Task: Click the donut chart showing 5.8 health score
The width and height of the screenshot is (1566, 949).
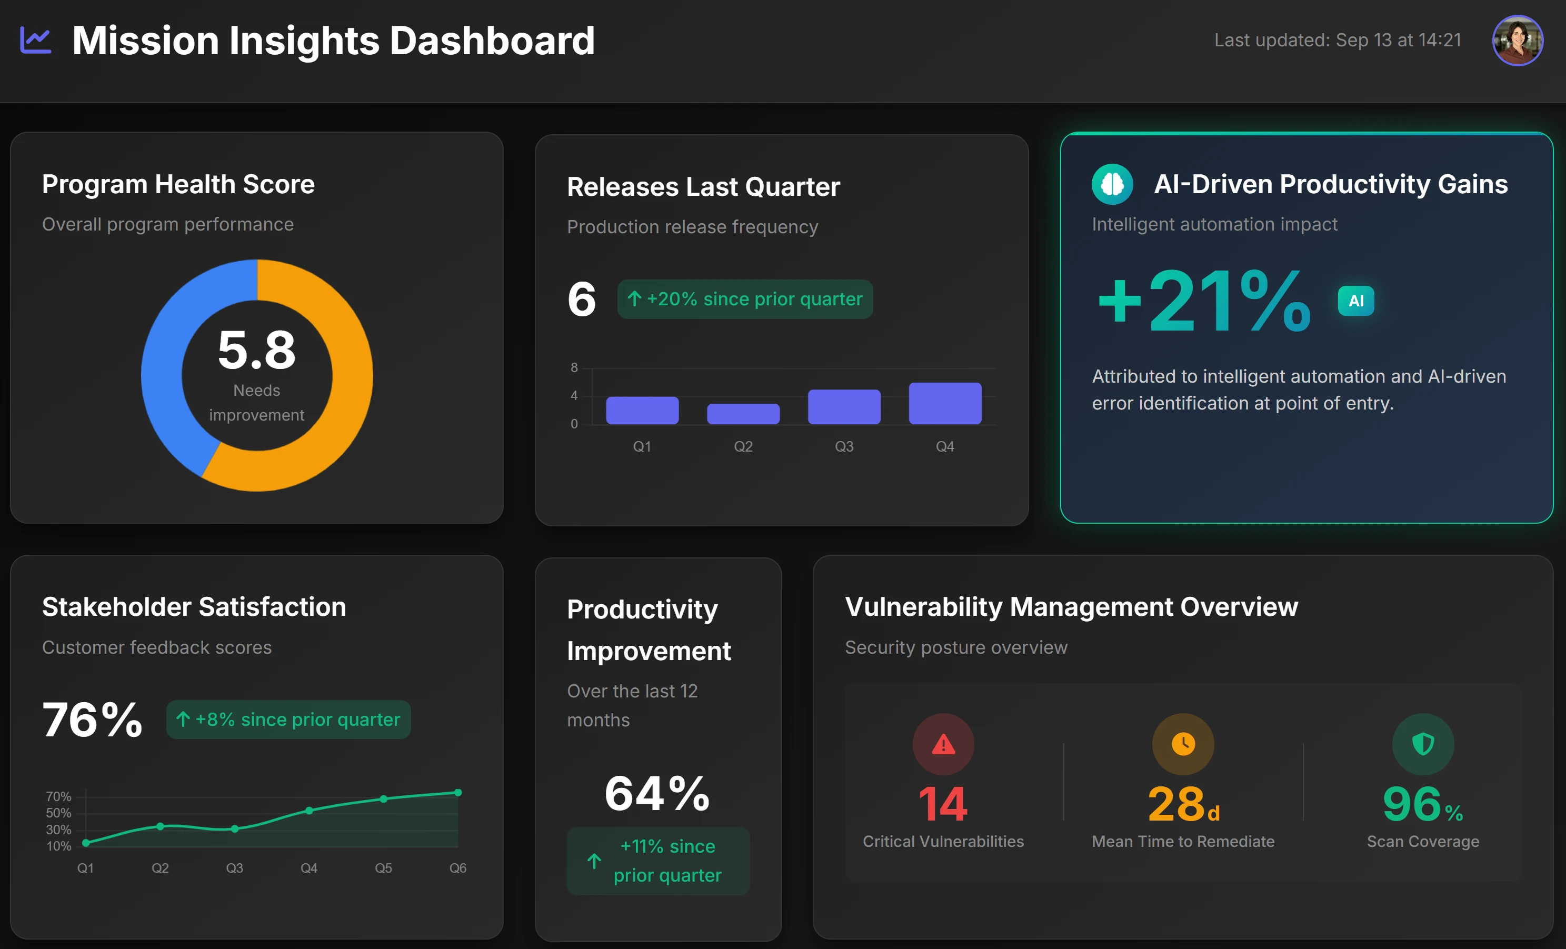Action: tap(256, 376)
